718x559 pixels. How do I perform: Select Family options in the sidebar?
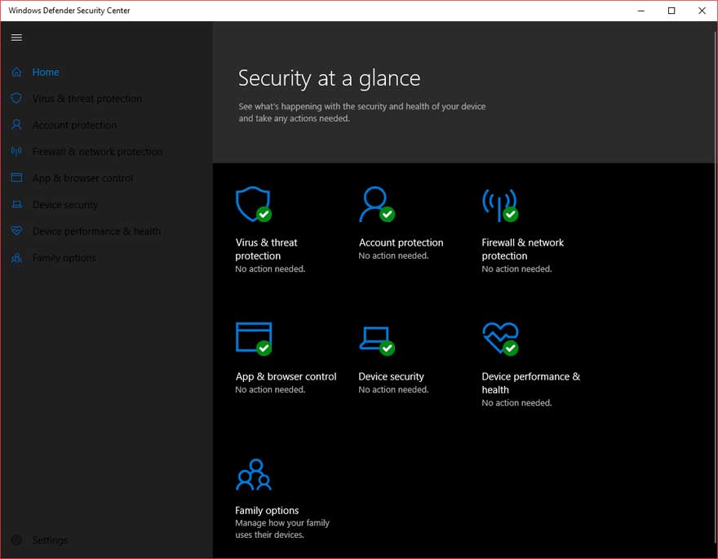coord(64,258)
